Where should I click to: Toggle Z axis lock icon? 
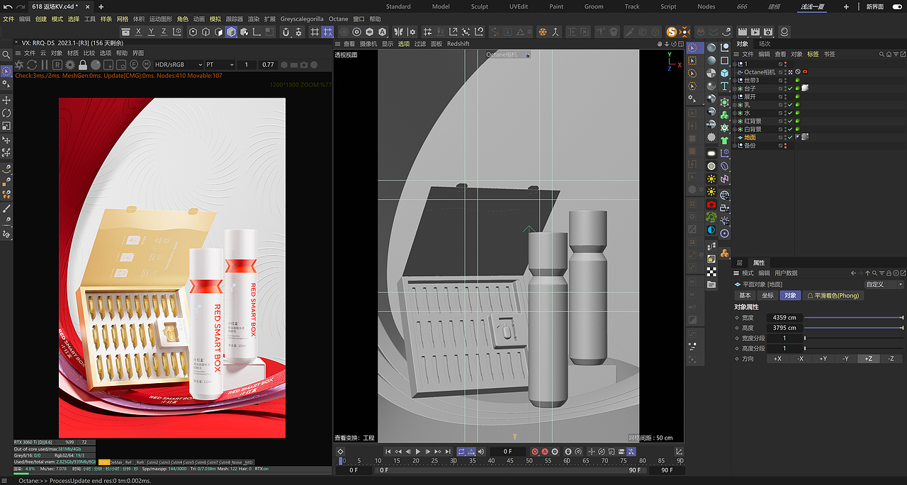pos(164,32)
